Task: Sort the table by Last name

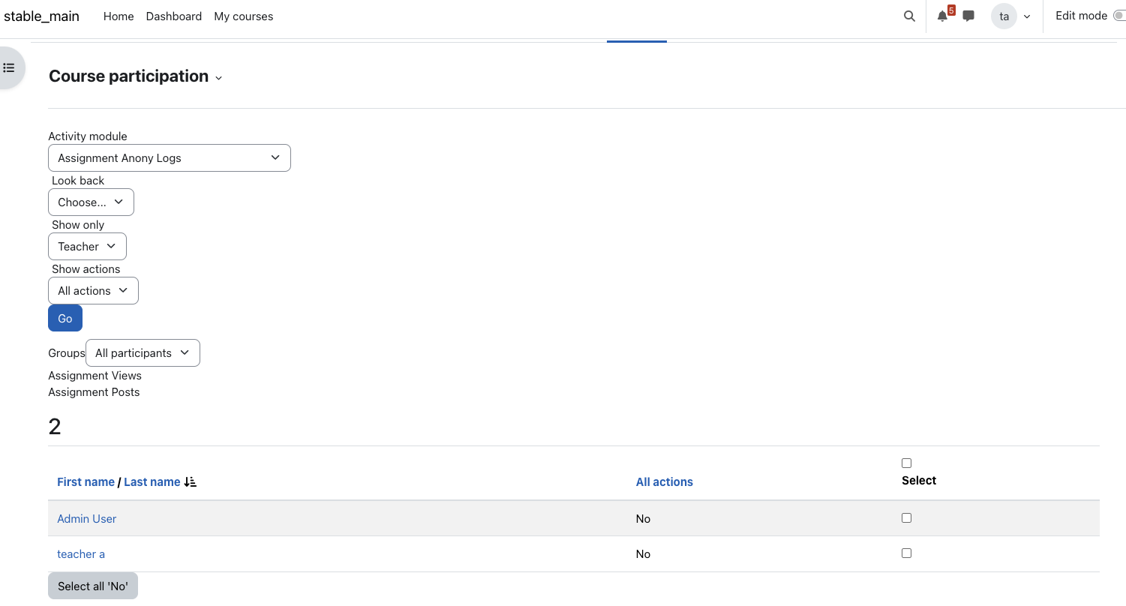Action: pyautogui.click(x=152, y=481)
